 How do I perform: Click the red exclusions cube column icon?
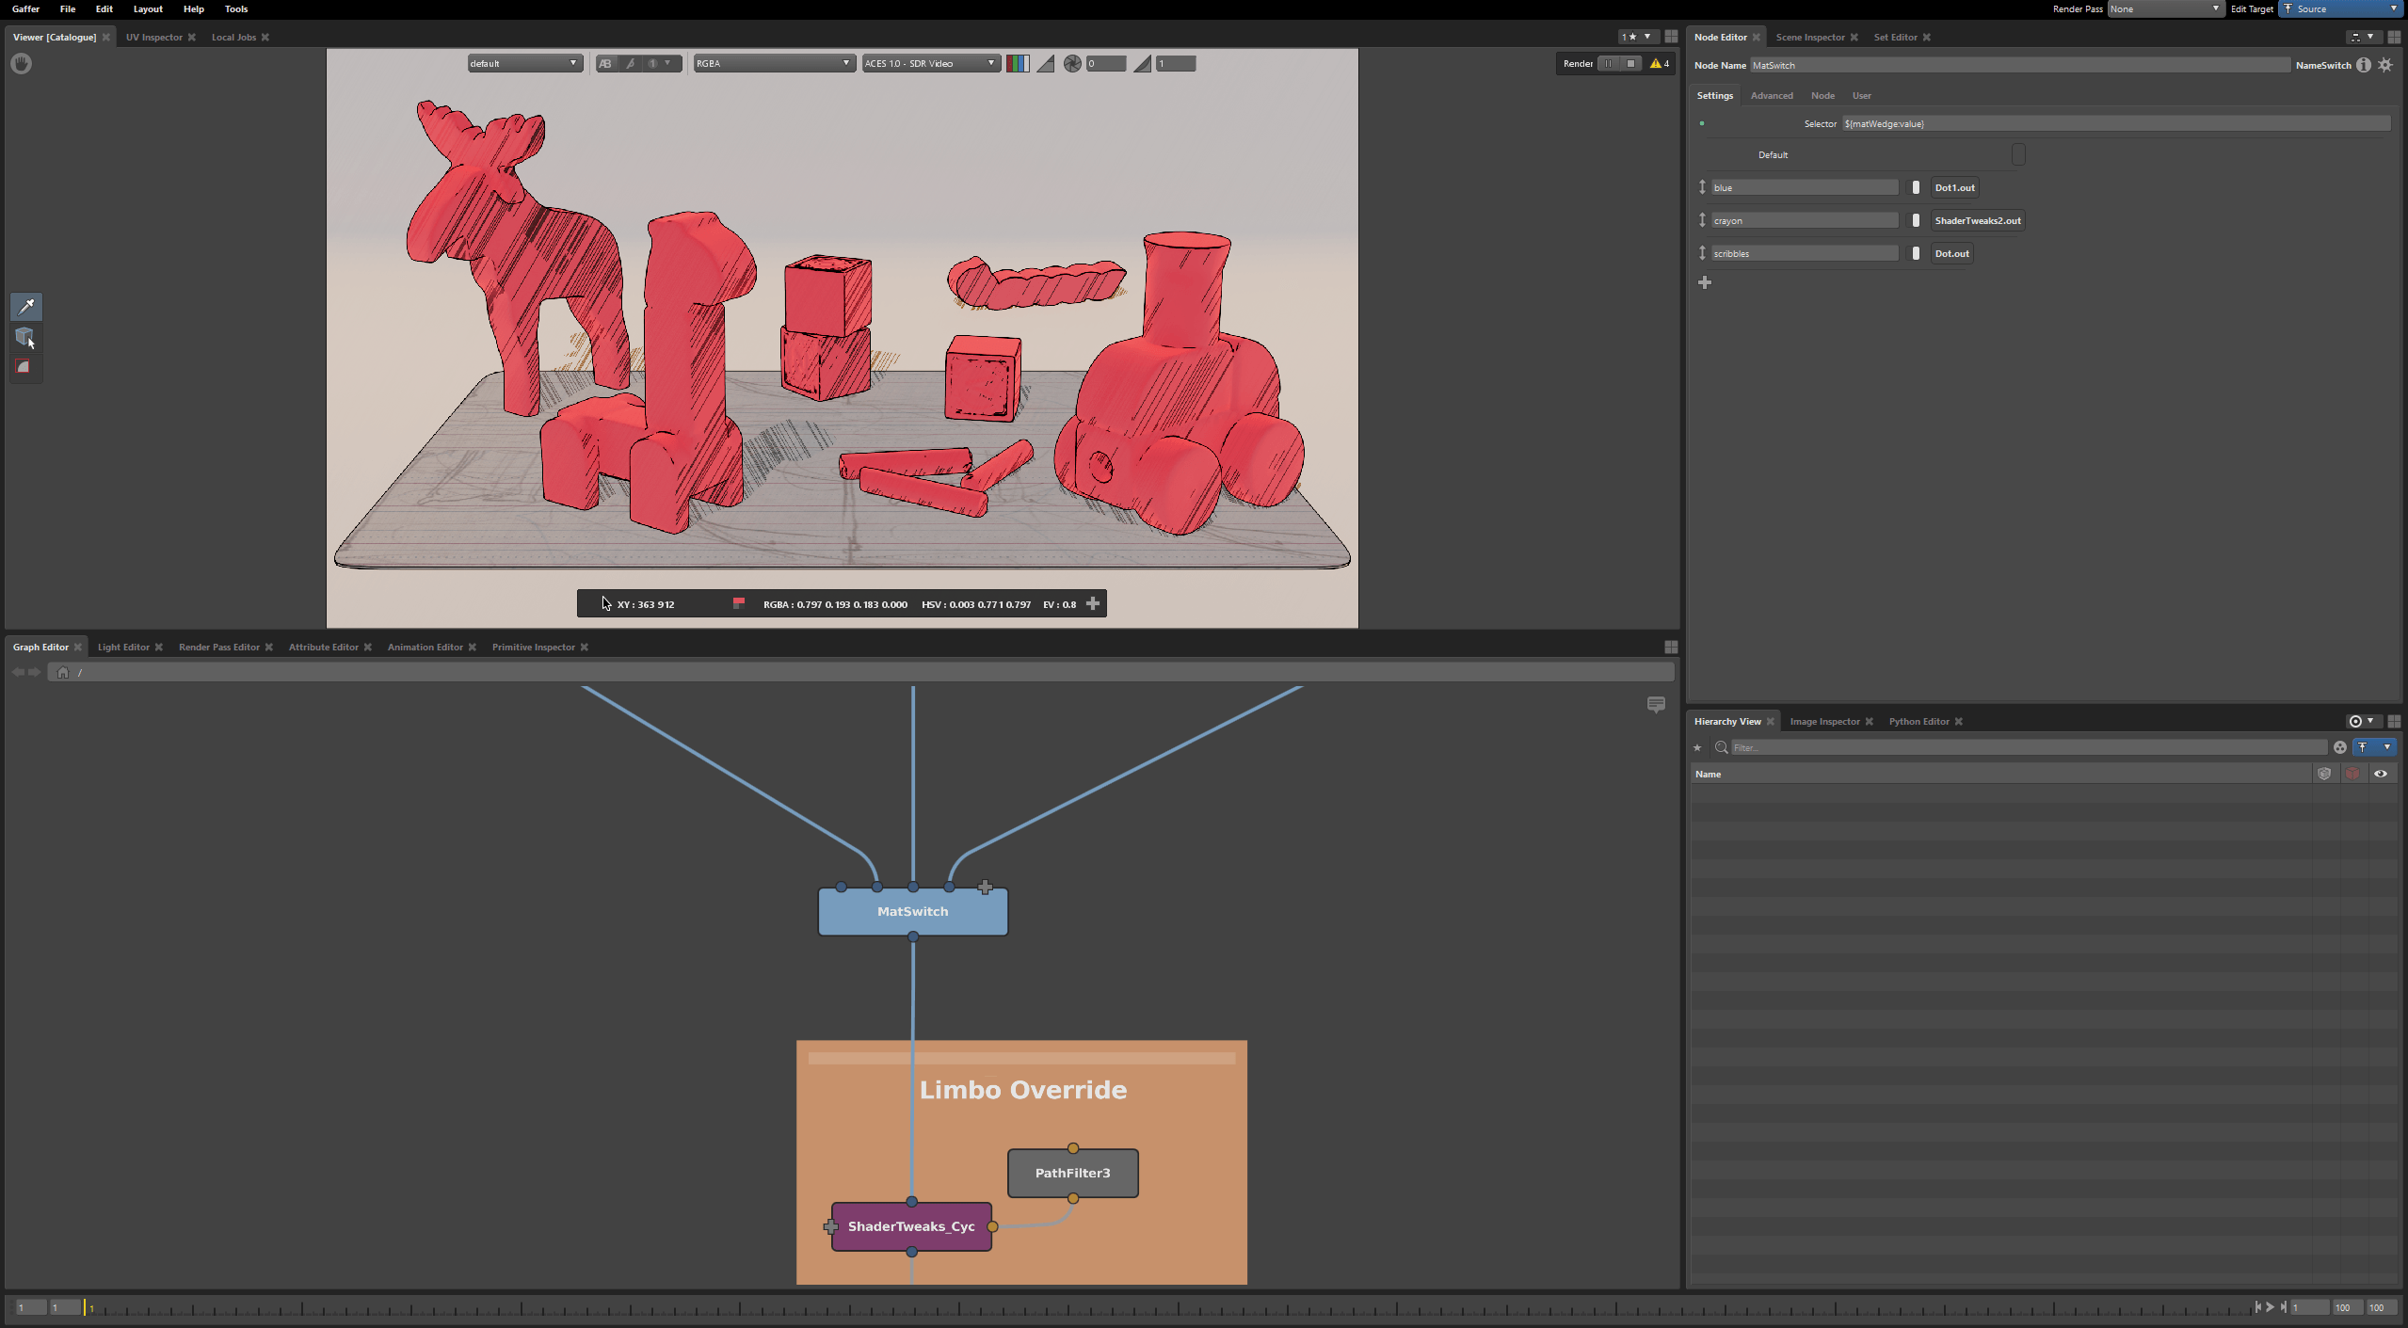[x=2352, y=774]
